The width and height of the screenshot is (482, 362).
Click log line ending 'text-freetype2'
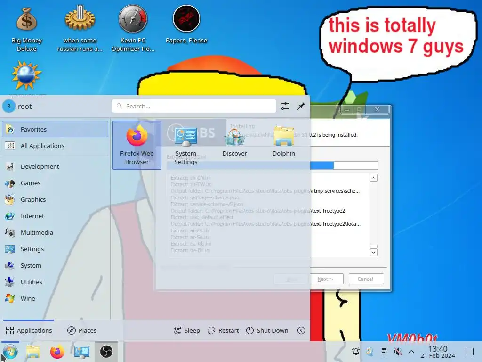coord(258,211)
